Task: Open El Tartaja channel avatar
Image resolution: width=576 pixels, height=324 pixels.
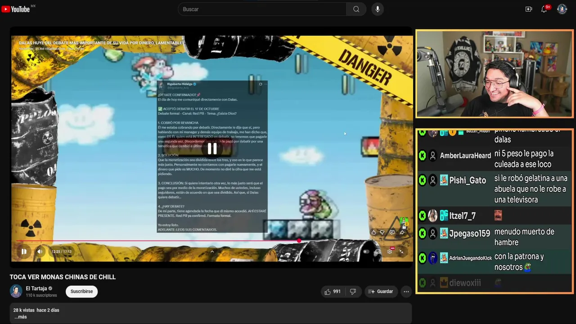Action: (x=16, y=291)
